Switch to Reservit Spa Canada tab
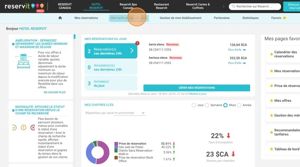Viewport: 300px width, 167px height. [x=128, y=6]
